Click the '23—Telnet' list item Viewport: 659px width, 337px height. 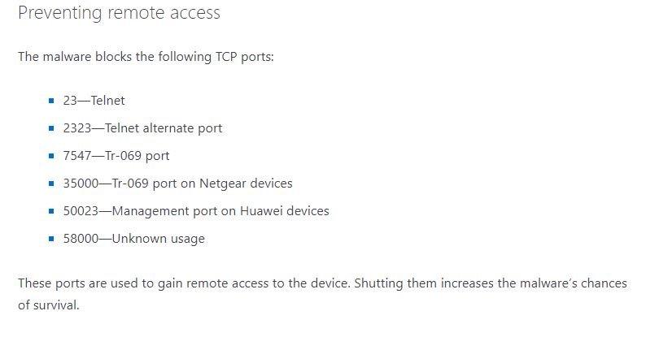pyautogui.click(x=94, y=101)
